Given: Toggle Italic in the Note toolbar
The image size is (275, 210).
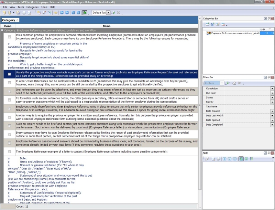Looking at the screenshot, I should tap(229, 159).
